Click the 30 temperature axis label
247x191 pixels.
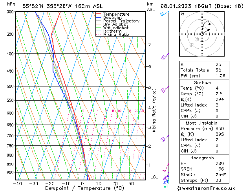pyautogui.click(x=131, y=184)
